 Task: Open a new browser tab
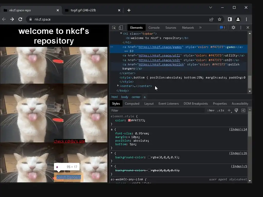129,10
